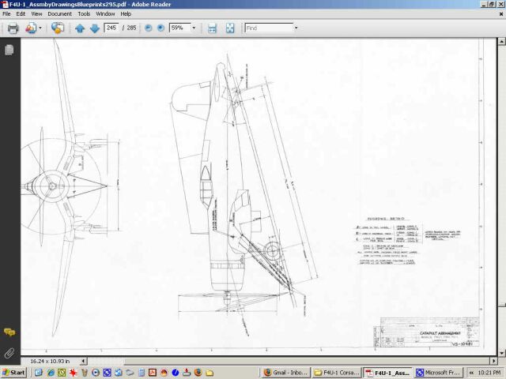Screen dimensions: 506x379
Task: Click the horizontal scrollbar left arrow
Action: [x=84, y=361]
